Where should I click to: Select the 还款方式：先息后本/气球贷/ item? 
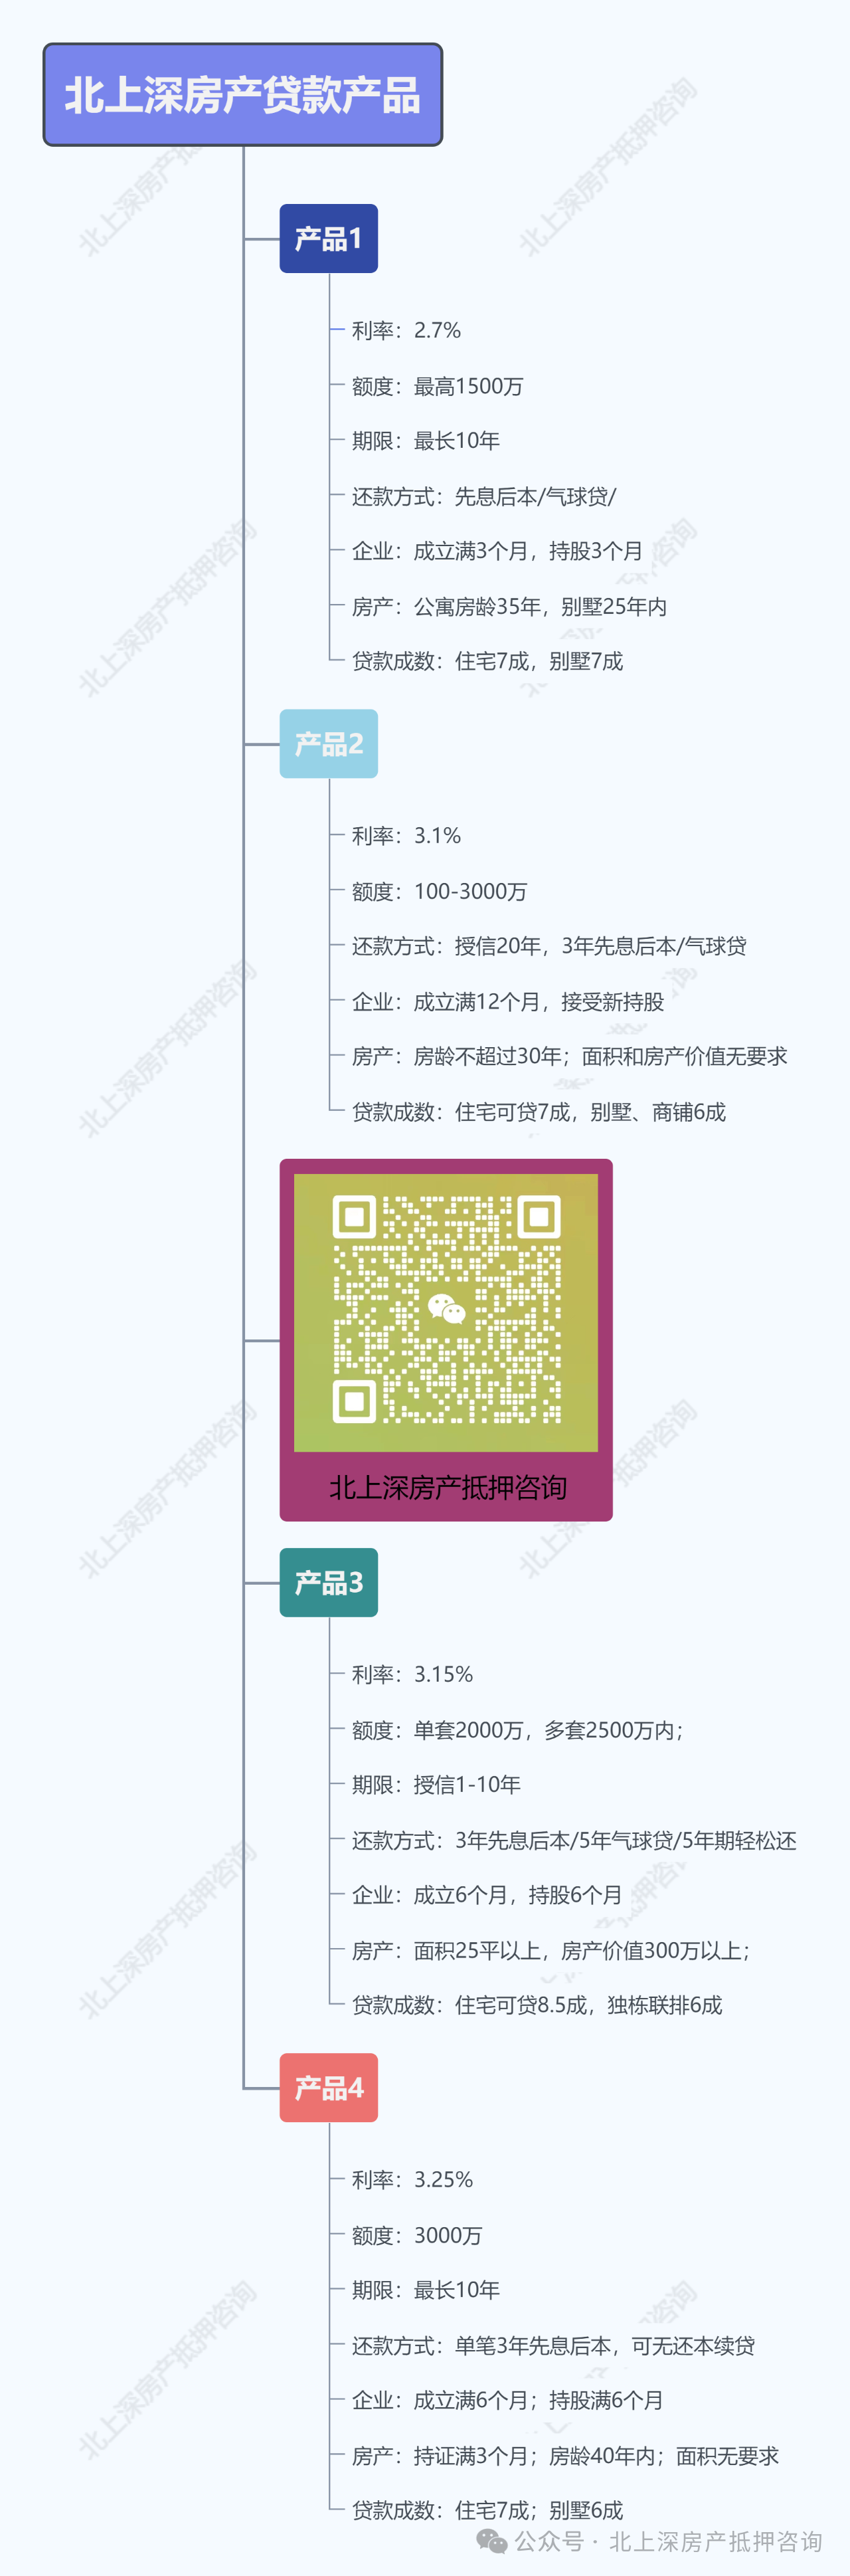484,497
